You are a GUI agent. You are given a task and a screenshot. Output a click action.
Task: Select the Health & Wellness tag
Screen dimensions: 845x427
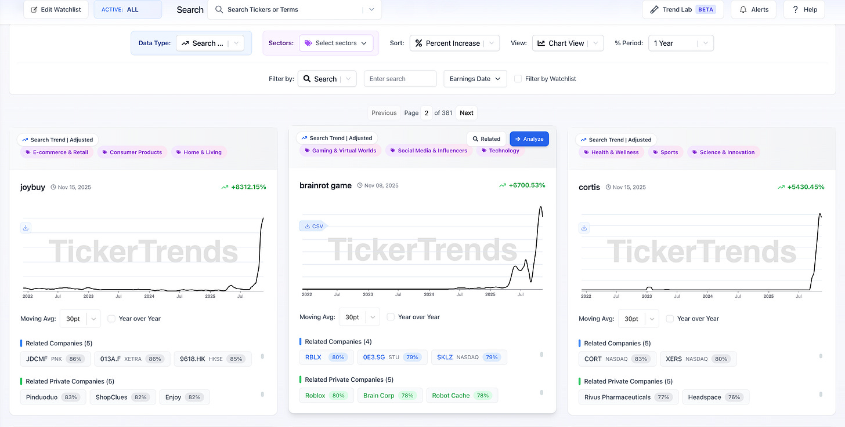tap(611, 152)
